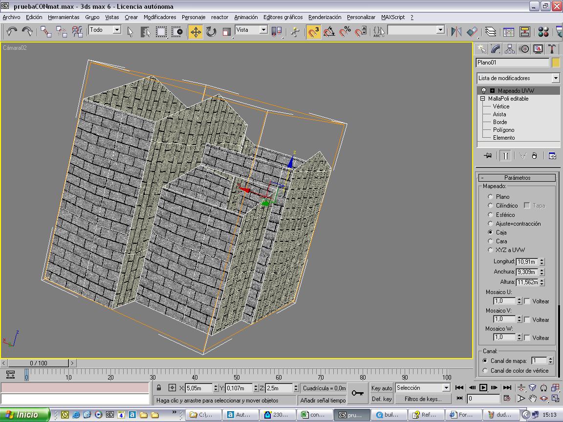This screenshot has width=563, height=422.
Task: Click the Undo arrow icon
Action: (x=12, y=32)
